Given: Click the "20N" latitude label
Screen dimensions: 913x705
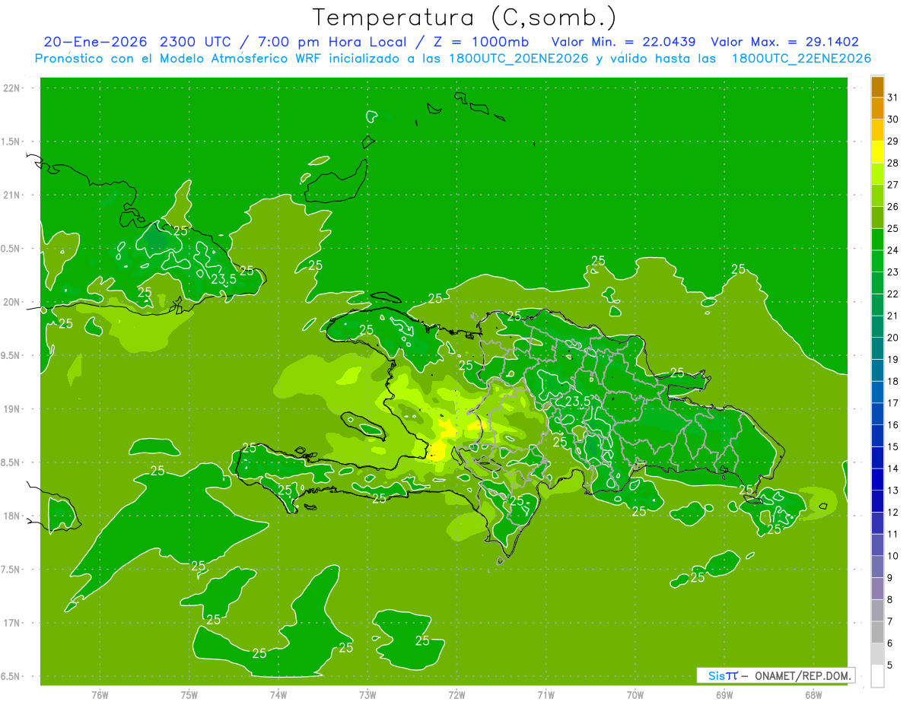Looking at the screenshot, I should [12, 302].
